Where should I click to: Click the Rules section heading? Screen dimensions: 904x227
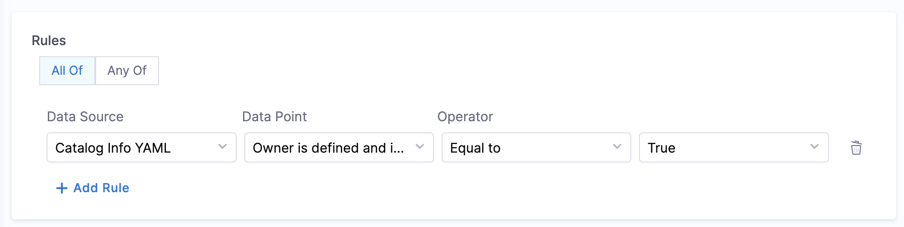tap(49, 40)
